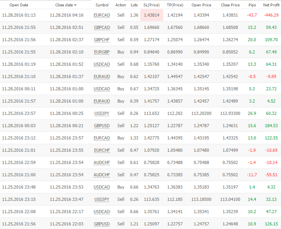Sort table by the Symbol column header
The height and width of the screenshot is (229, 281).
[x=102, y=5]
